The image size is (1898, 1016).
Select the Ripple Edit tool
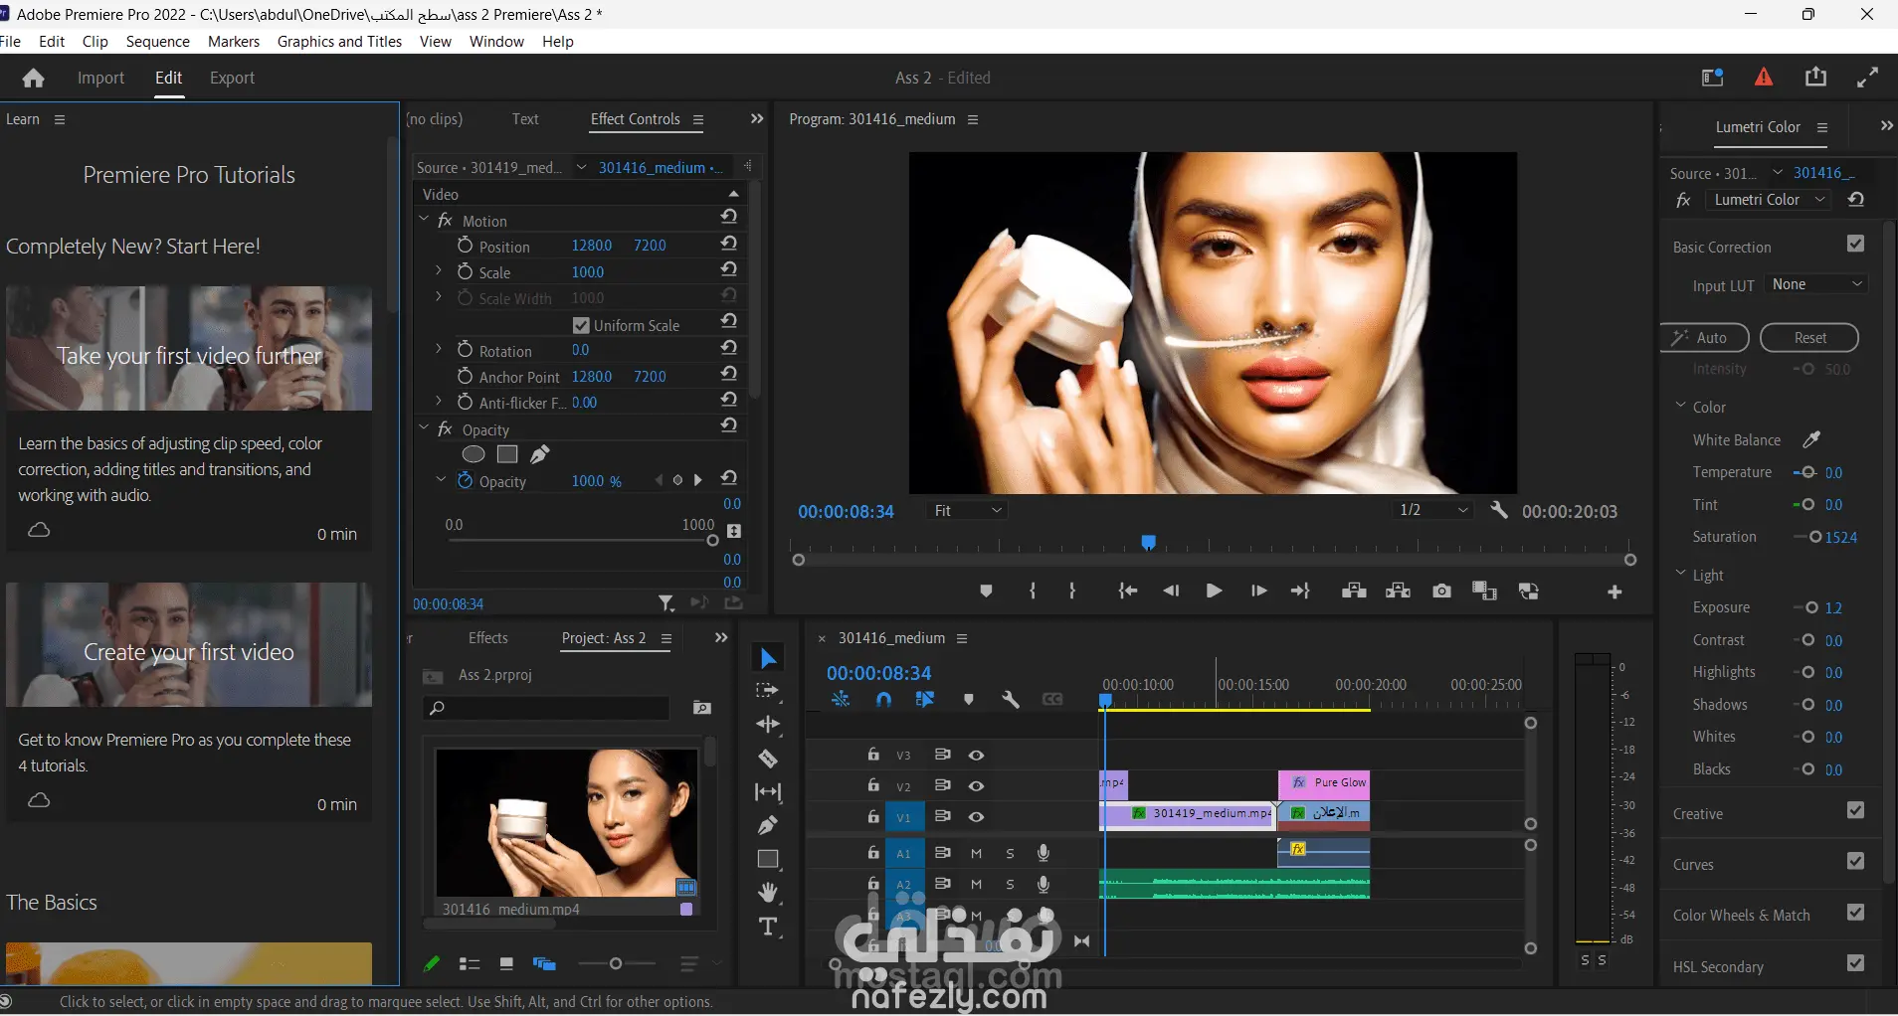pyautogui.click(x=768, y=724)
